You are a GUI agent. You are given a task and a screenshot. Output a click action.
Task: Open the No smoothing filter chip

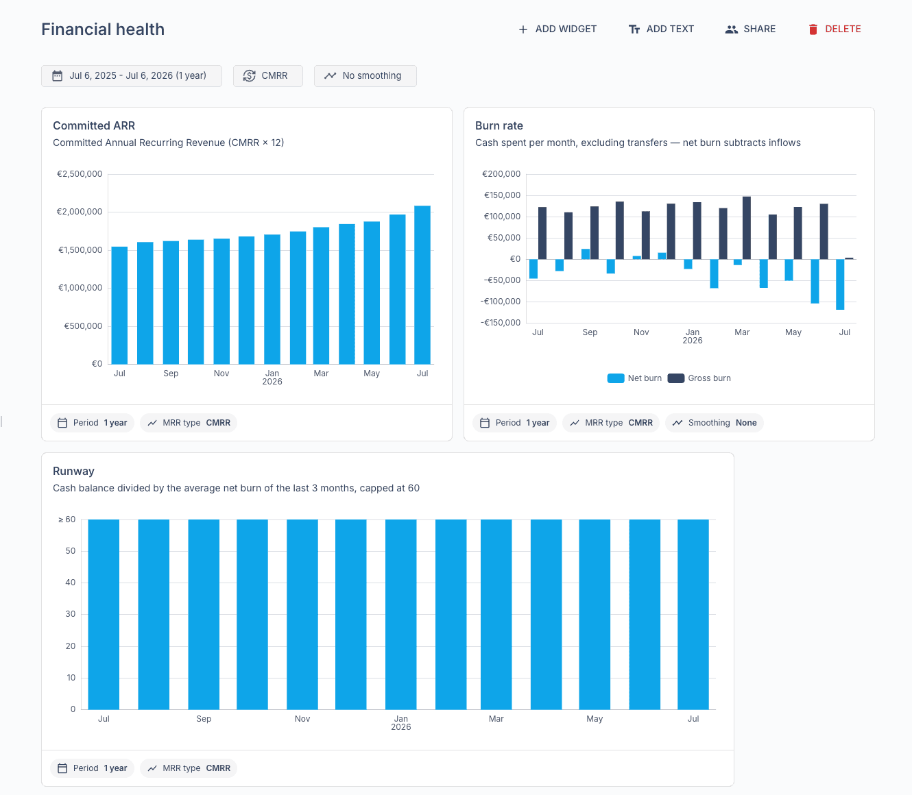365,76
